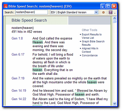The height and width of the screenshot is (111, 122).
Task: Click the Search input field with nostem(heaven)
Action: (31, 12)
